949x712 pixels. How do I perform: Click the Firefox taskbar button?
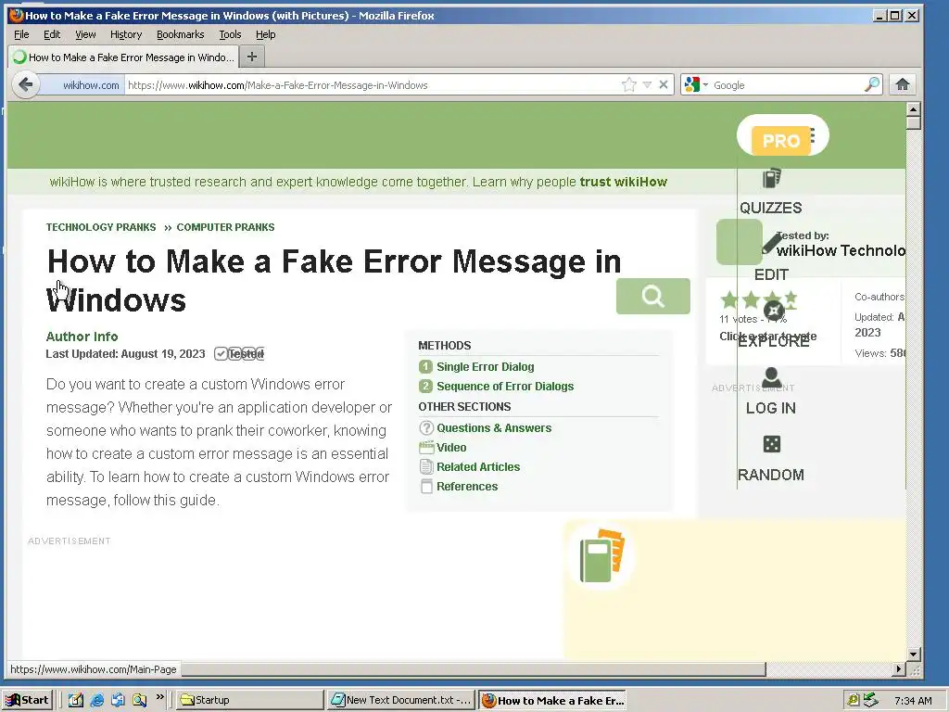pos(552,700)
